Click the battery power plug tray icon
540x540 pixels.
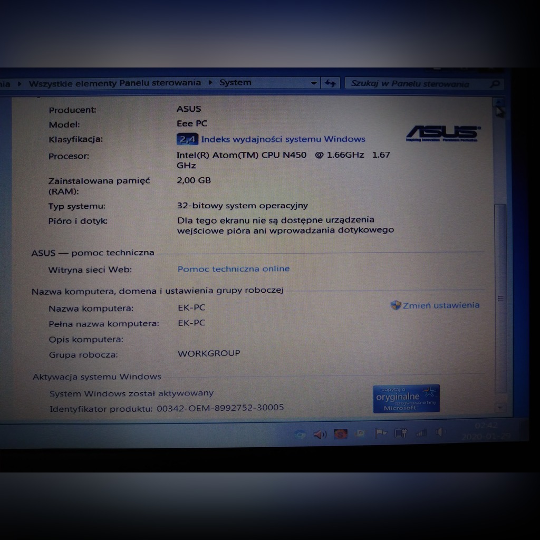[x=401, y=433]
